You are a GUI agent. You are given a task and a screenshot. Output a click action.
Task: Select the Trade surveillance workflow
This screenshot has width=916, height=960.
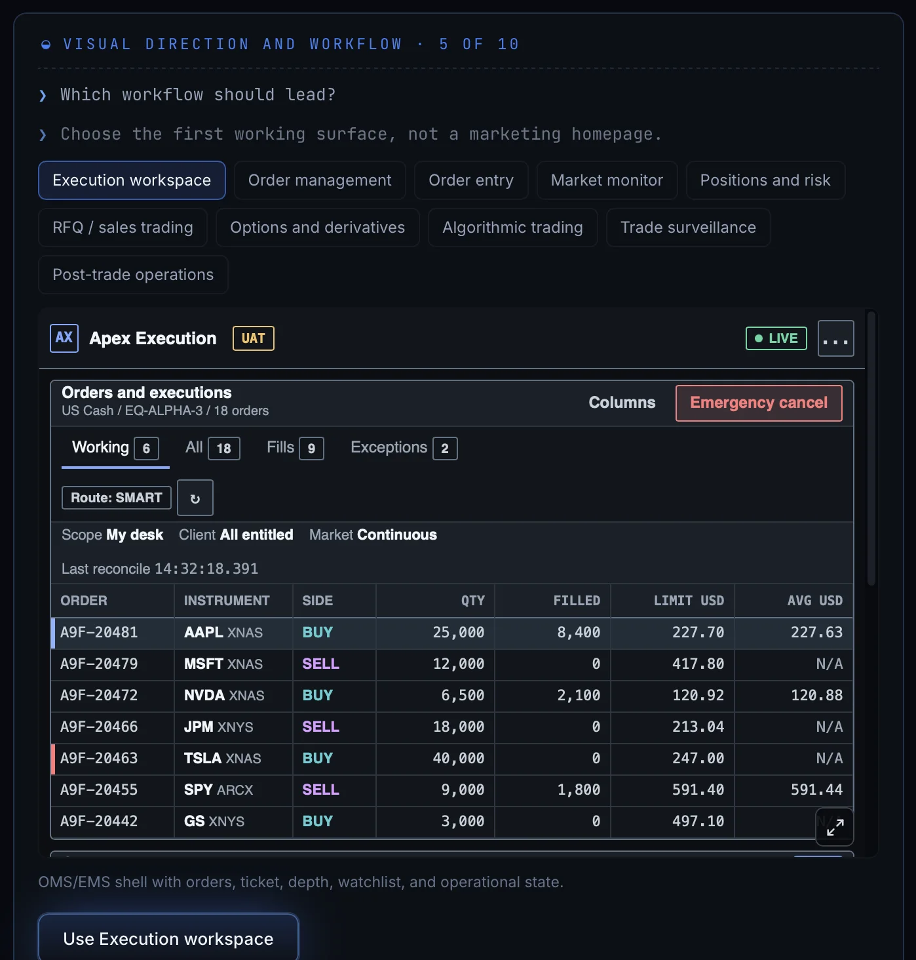tap(688, 228)
